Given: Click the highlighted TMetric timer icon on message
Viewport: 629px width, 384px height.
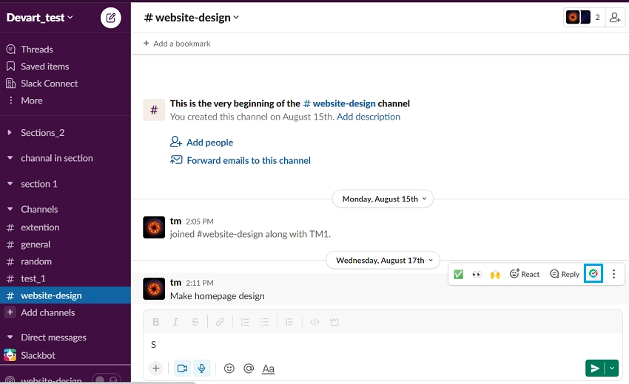Looking at the screenshot, I should (x=593, y=274).
